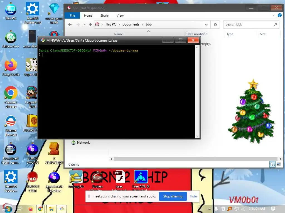This screenshot has height=213, width=285.
Task: Open Download From team... desktop shortcut
Action: coord(11,153)
